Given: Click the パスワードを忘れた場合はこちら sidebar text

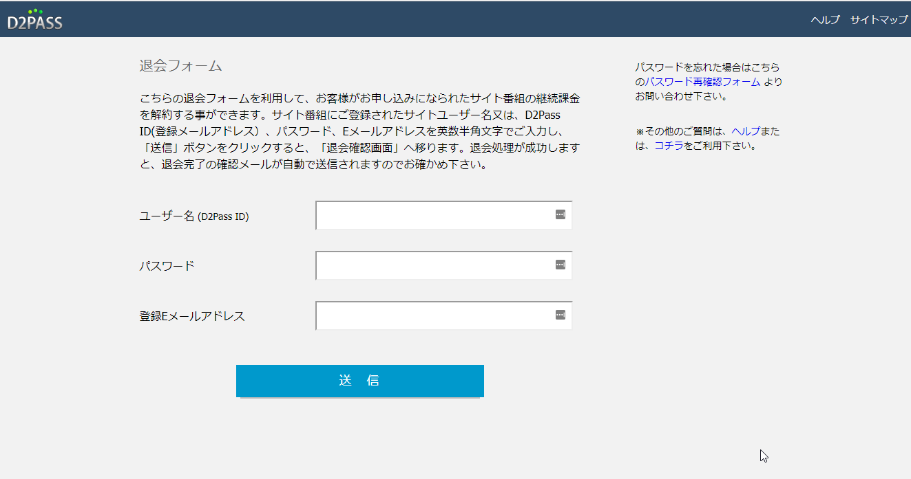Looking at the screenshot, I should (x=707, y=67).
